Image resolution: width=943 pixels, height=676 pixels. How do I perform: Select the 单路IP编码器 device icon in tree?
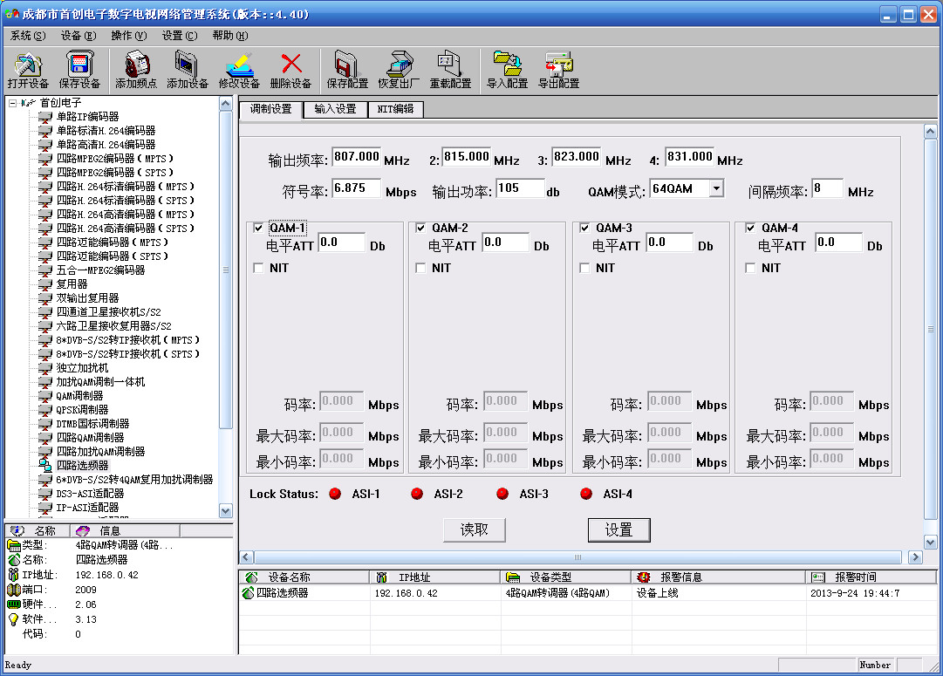point(45,117)
